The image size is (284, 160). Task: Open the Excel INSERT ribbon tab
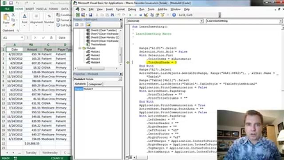[x=30, y=9]
